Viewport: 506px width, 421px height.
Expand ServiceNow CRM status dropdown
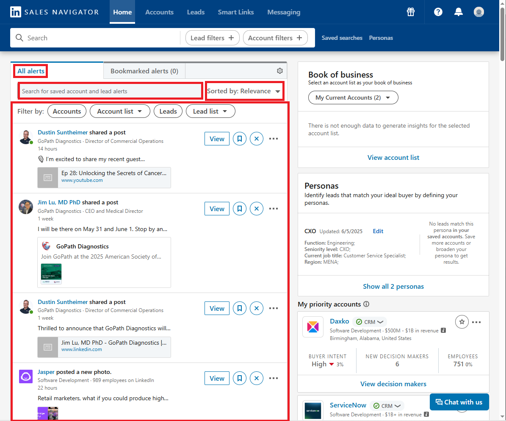[387, 406]
